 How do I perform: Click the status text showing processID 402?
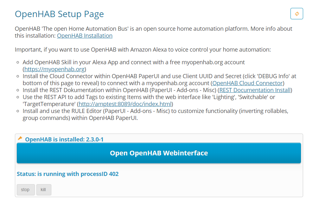click(67, 174)
